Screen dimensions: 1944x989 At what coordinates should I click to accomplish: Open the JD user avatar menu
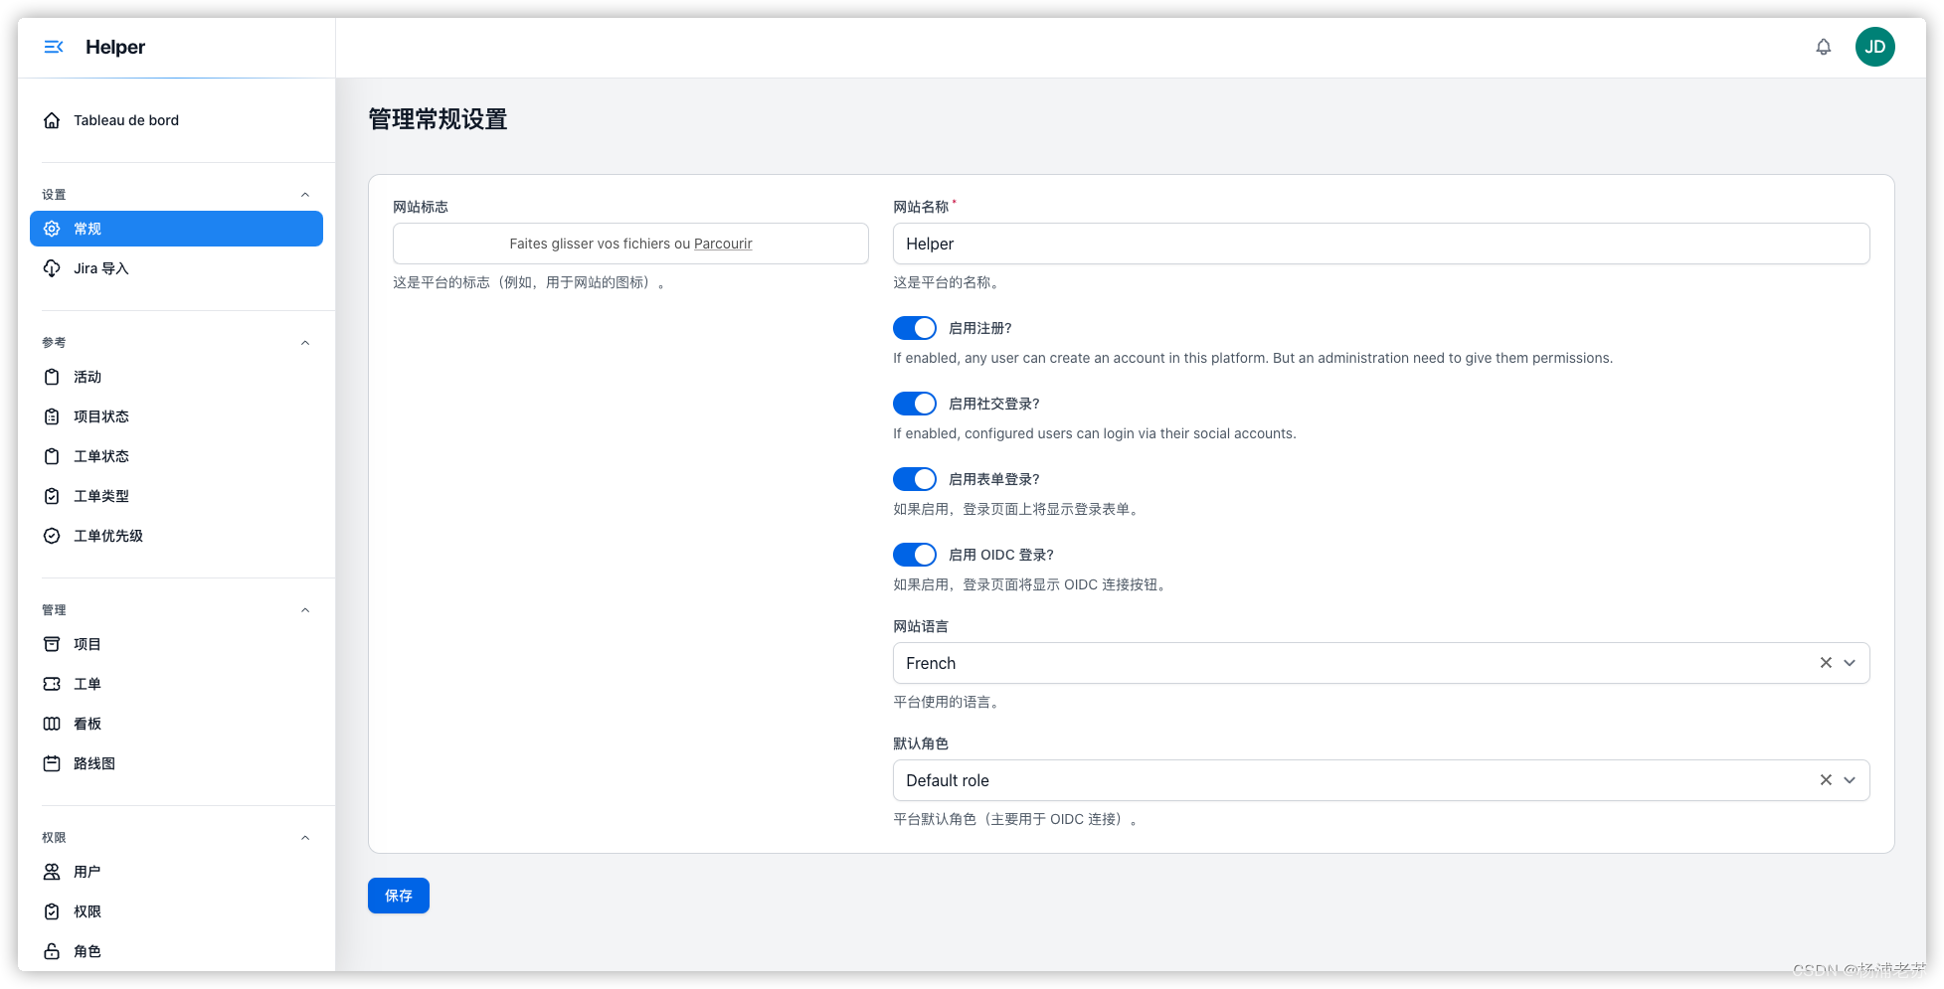[1874, 47]
